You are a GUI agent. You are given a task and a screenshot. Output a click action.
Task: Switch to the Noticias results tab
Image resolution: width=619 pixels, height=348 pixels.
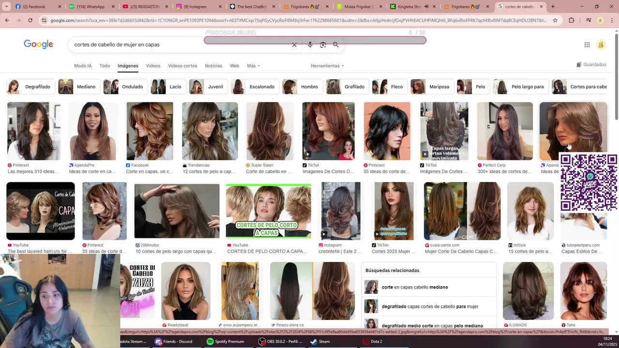(213, 66)
